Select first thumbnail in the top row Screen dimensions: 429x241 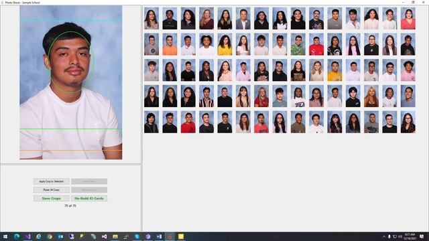(x=151, y=18)
